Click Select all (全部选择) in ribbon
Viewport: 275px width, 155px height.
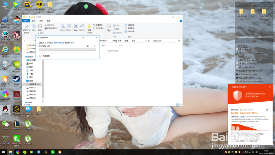click(x=130, y=25)
